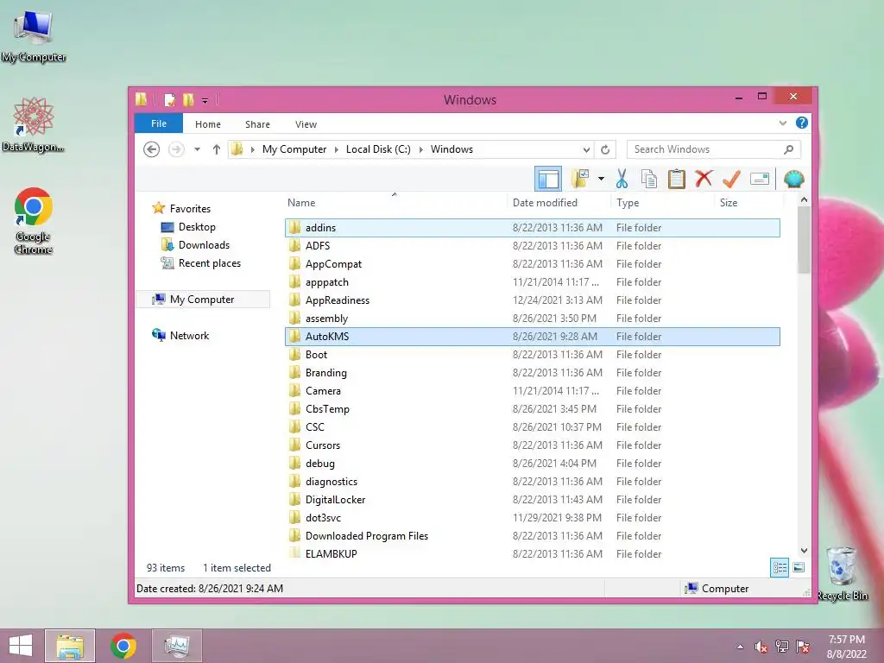Select the Branding folder

pos(533,373)
